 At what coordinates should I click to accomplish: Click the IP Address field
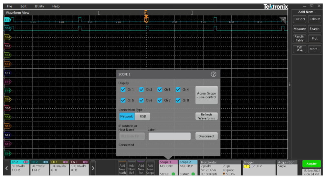point(132,136)
